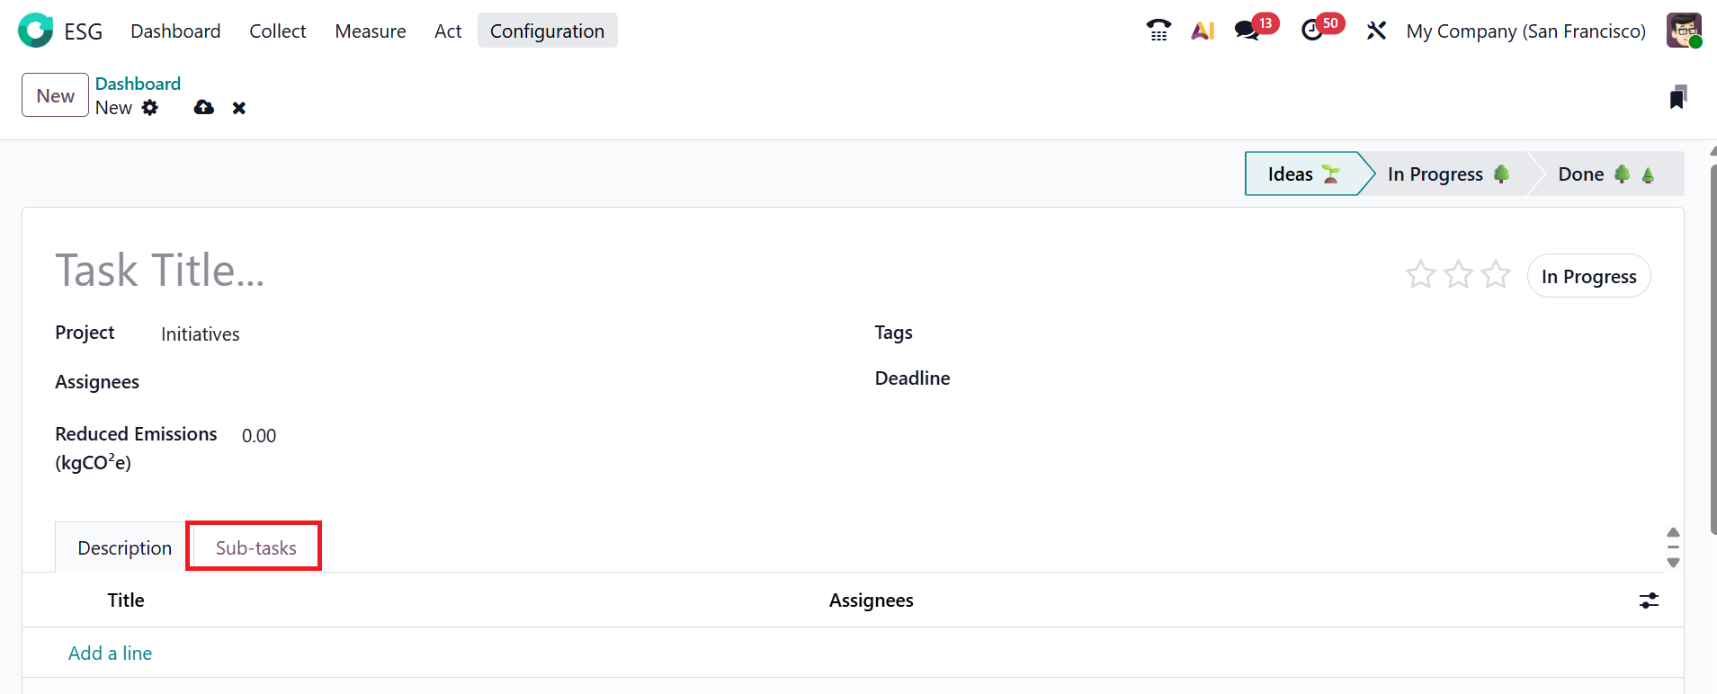The width and height of the screenshot is (1717, 694).
Task: Switch to the Description tab
Action: (124, 548)
